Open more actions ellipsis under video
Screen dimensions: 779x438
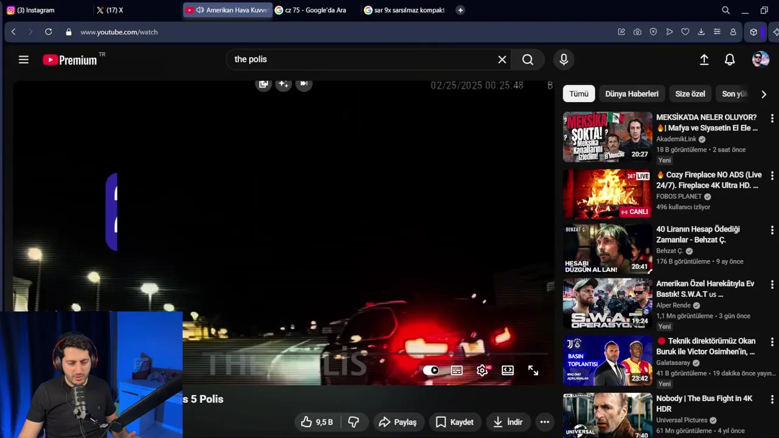(545, 422)
